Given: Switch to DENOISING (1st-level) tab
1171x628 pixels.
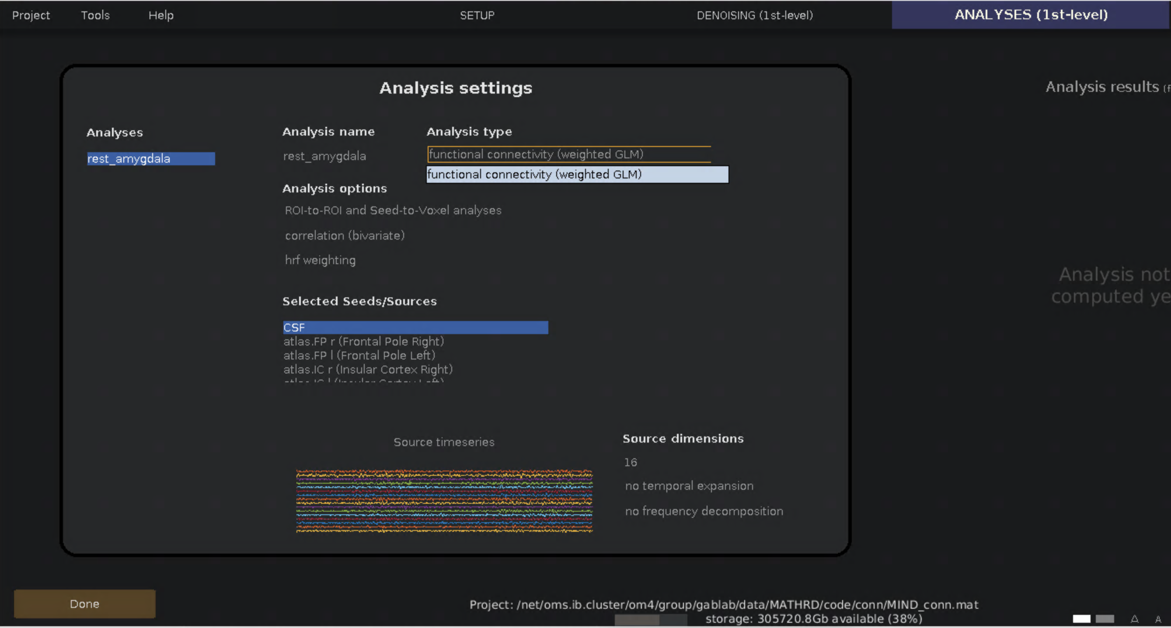Looking at the screenshot, I should click(x=755, y=15).
